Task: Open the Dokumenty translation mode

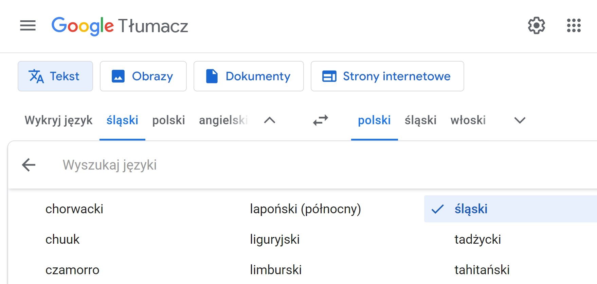Action: (249, 76)
